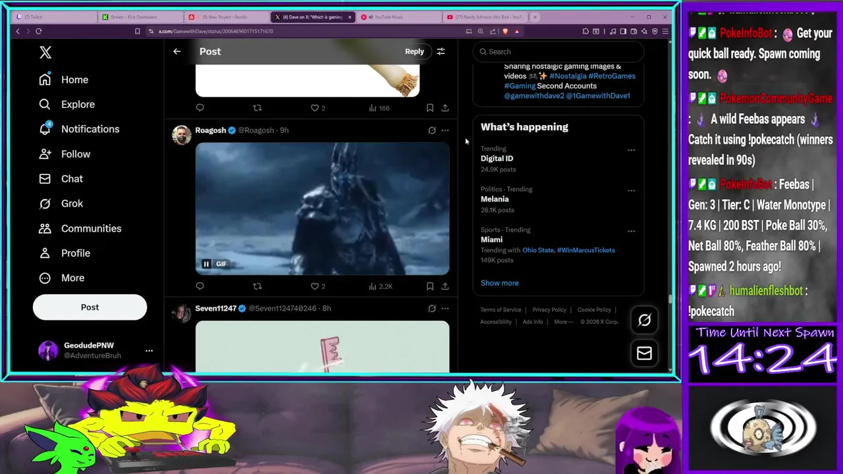
Task: Open the @gamewithdave2 mention link
Action: pyautogui.click(x=534, y=95)
